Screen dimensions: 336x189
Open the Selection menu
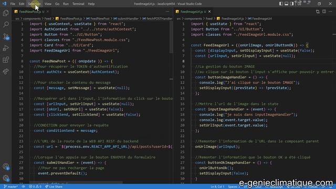[x=34, y=4]
